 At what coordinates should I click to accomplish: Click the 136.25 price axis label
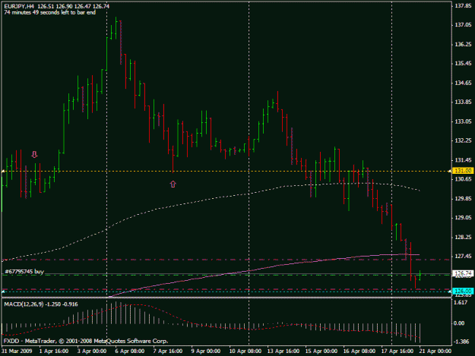[x=463, y=44]
